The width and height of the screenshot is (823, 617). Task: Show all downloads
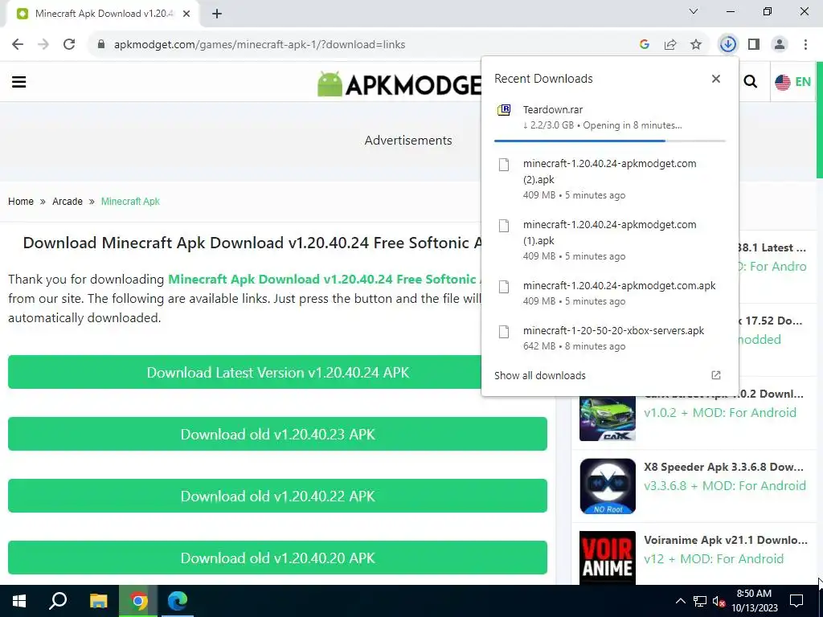539,376
